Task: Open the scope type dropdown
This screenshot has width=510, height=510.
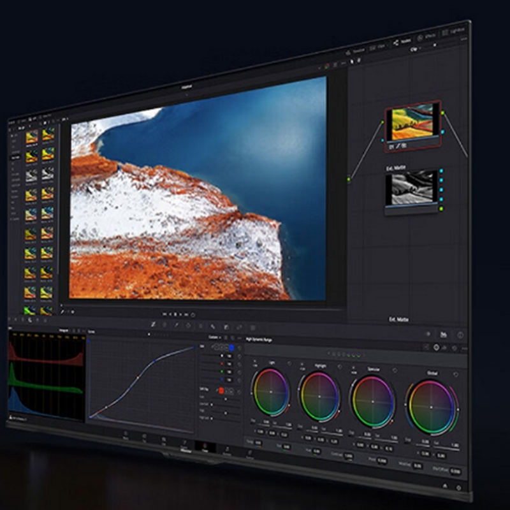Action: coord(64,330)
